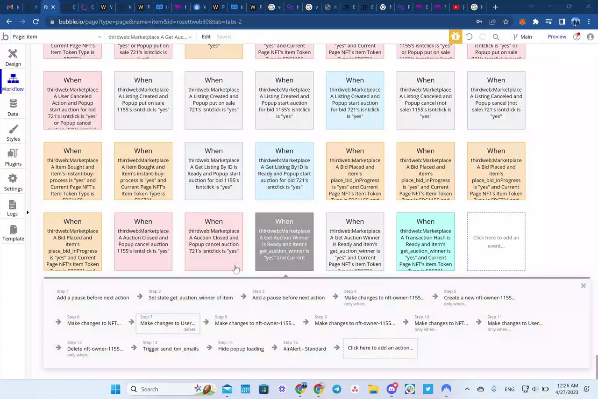Image resolution: width=598 pixels, height=399 pixels.
Task: Select Step 10 Make changes to NFT action
Action: (x=441, y=323)
